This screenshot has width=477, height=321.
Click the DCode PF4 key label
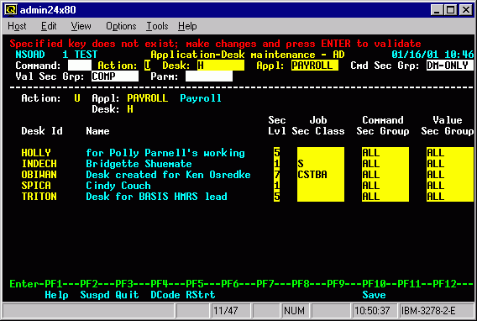coord(165,295)
